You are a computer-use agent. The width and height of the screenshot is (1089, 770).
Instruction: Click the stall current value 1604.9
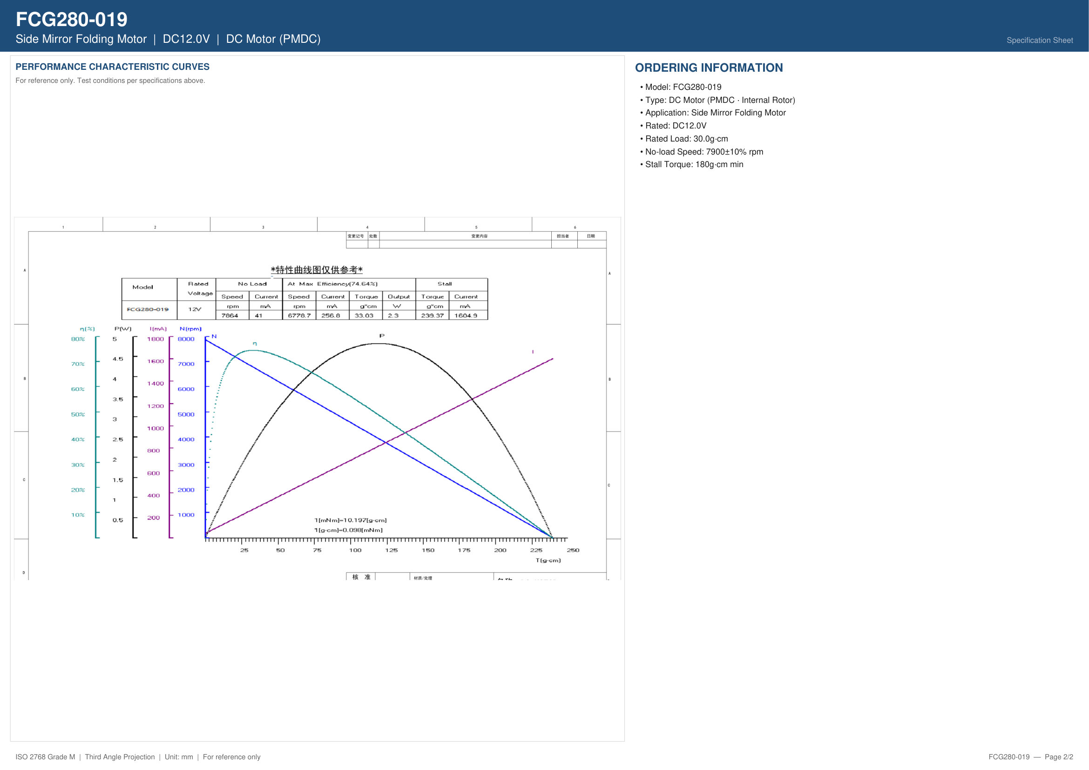click(x=466, y=316)
